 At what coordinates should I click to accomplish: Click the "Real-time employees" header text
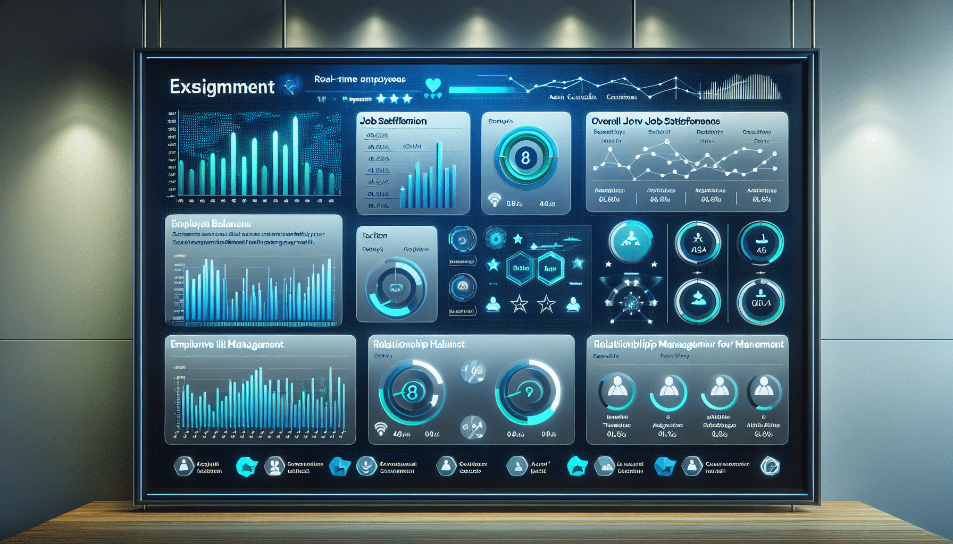[360, 79]
